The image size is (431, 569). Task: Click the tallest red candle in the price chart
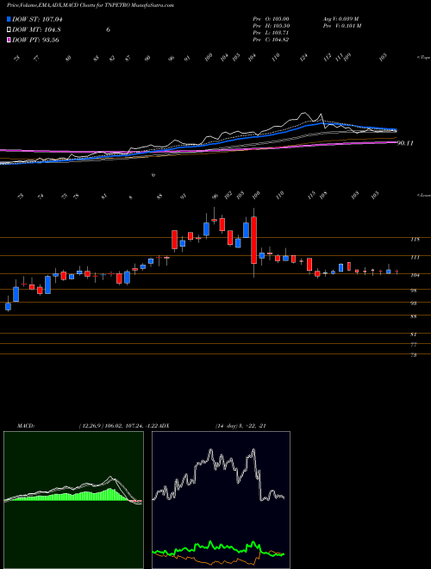(x=254, y=241)
